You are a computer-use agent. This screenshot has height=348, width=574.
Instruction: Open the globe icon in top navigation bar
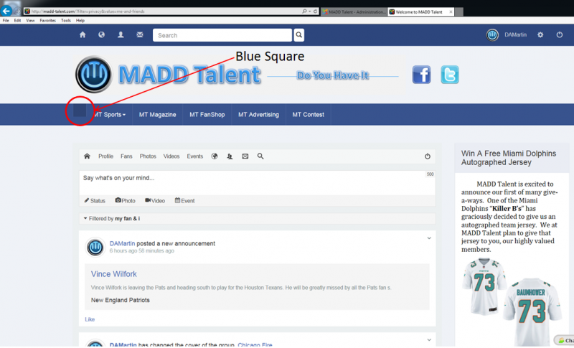[101, 34]
